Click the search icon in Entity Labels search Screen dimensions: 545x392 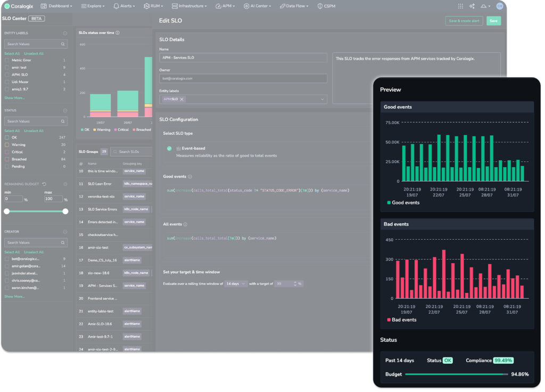63,44
